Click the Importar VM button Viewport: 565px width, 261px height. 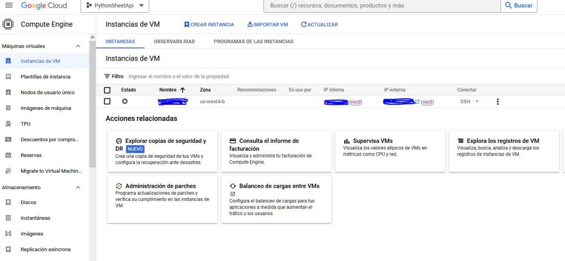[x=268, y=25]
